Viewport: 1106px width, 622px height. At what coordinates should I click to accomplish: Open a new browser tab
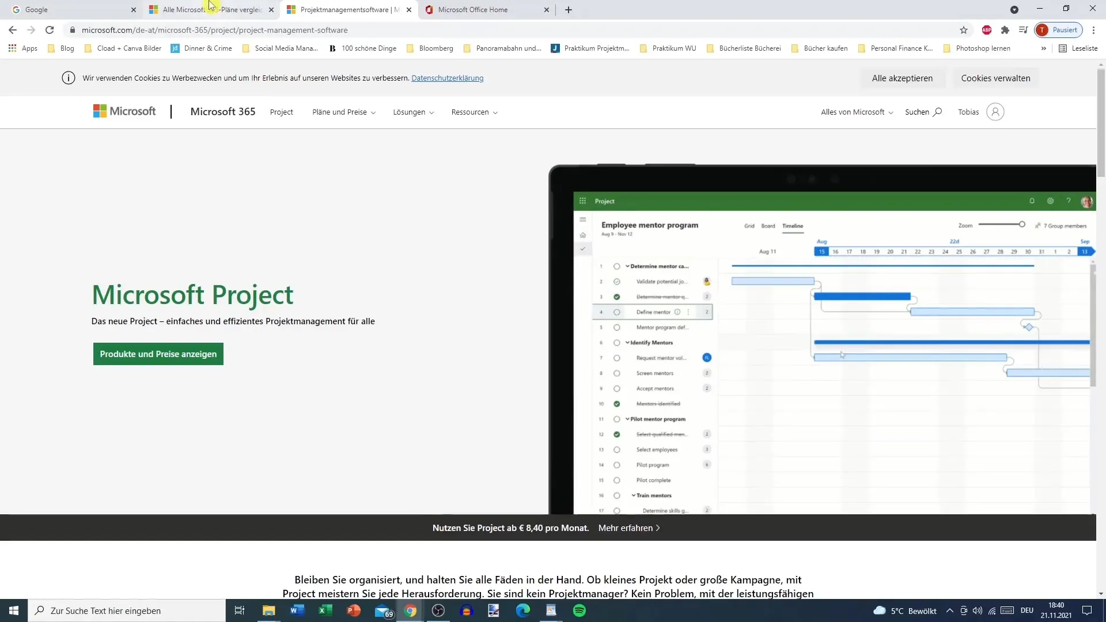pos(569,10)
